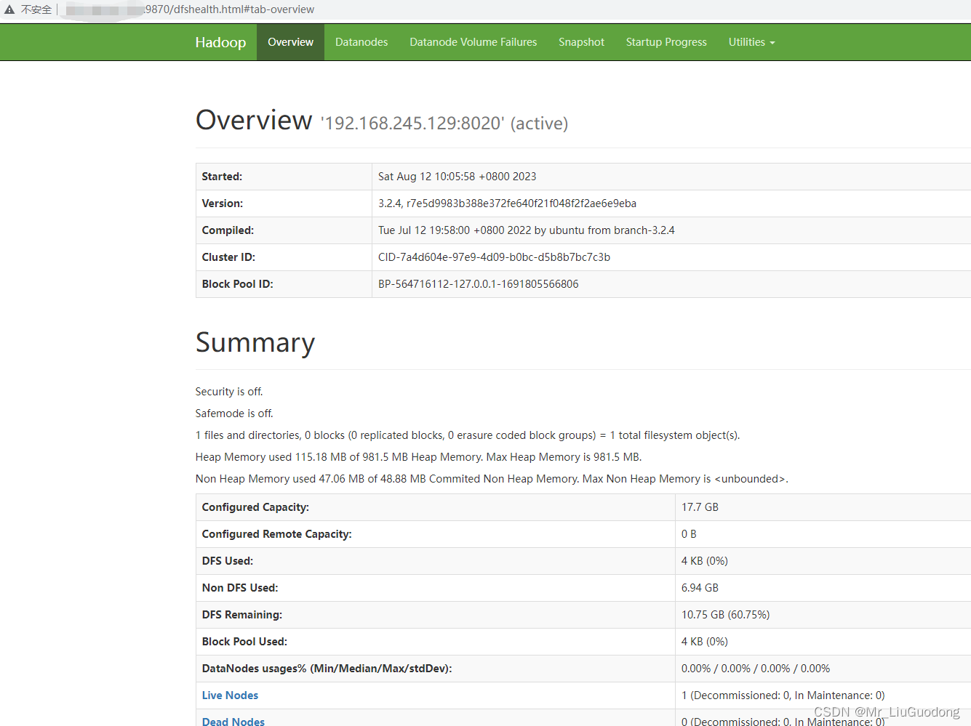
Task: Click the 'Block Pool ID:' row label
Action: 237,284
